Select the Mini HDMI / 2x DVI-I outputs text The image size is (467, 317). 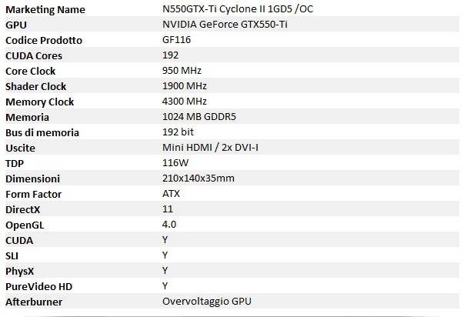coord(210,147)
